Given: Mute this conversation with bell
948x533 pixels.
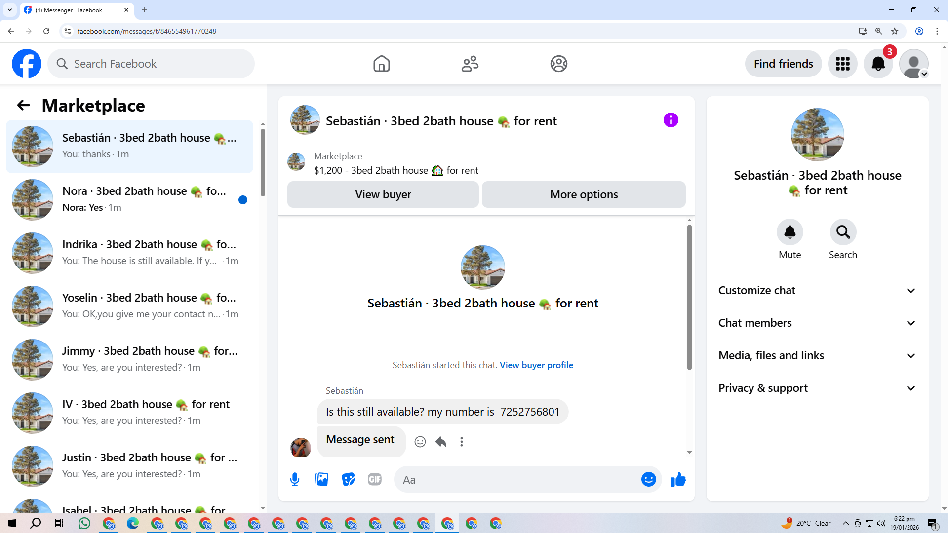Looking at the screenshot, I should coord(790,232).
